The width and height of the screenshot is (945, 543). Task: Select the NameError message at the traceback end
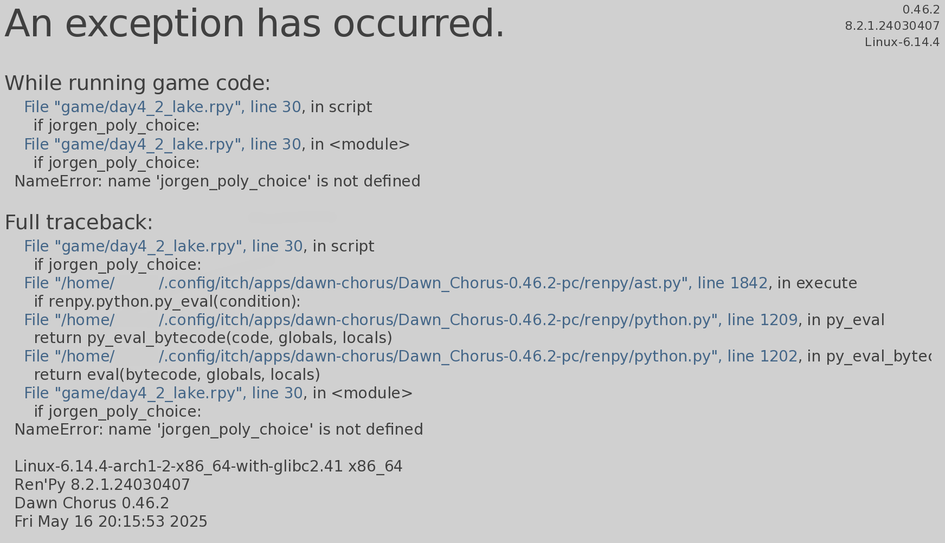click(218, 430)
